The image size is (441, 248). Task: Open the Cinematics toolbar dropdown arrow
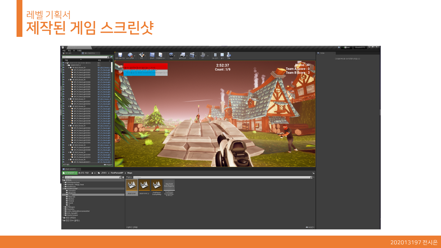point(196,55)
